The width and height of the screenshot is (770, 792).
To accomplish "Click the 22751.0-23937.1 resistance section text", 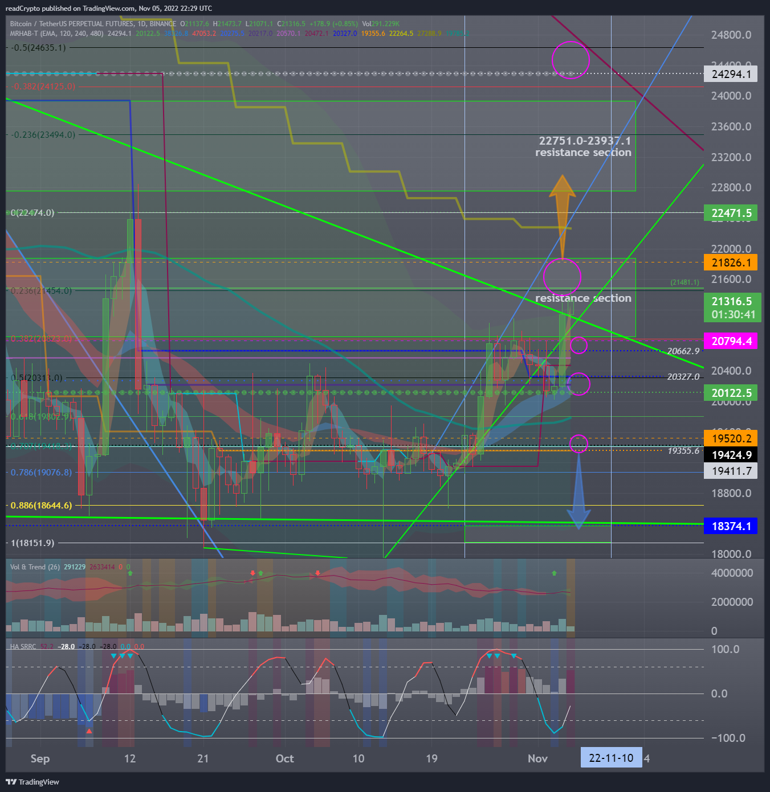I will coord(583,146).
